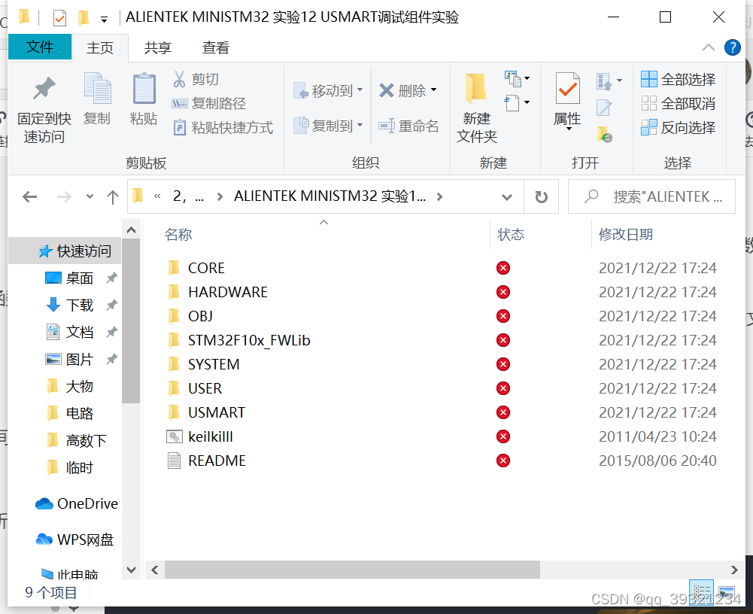This screenshot has width=753, height=614.
Task: Open WPS网盘 in the navigation pane
Action: (75, 540)
